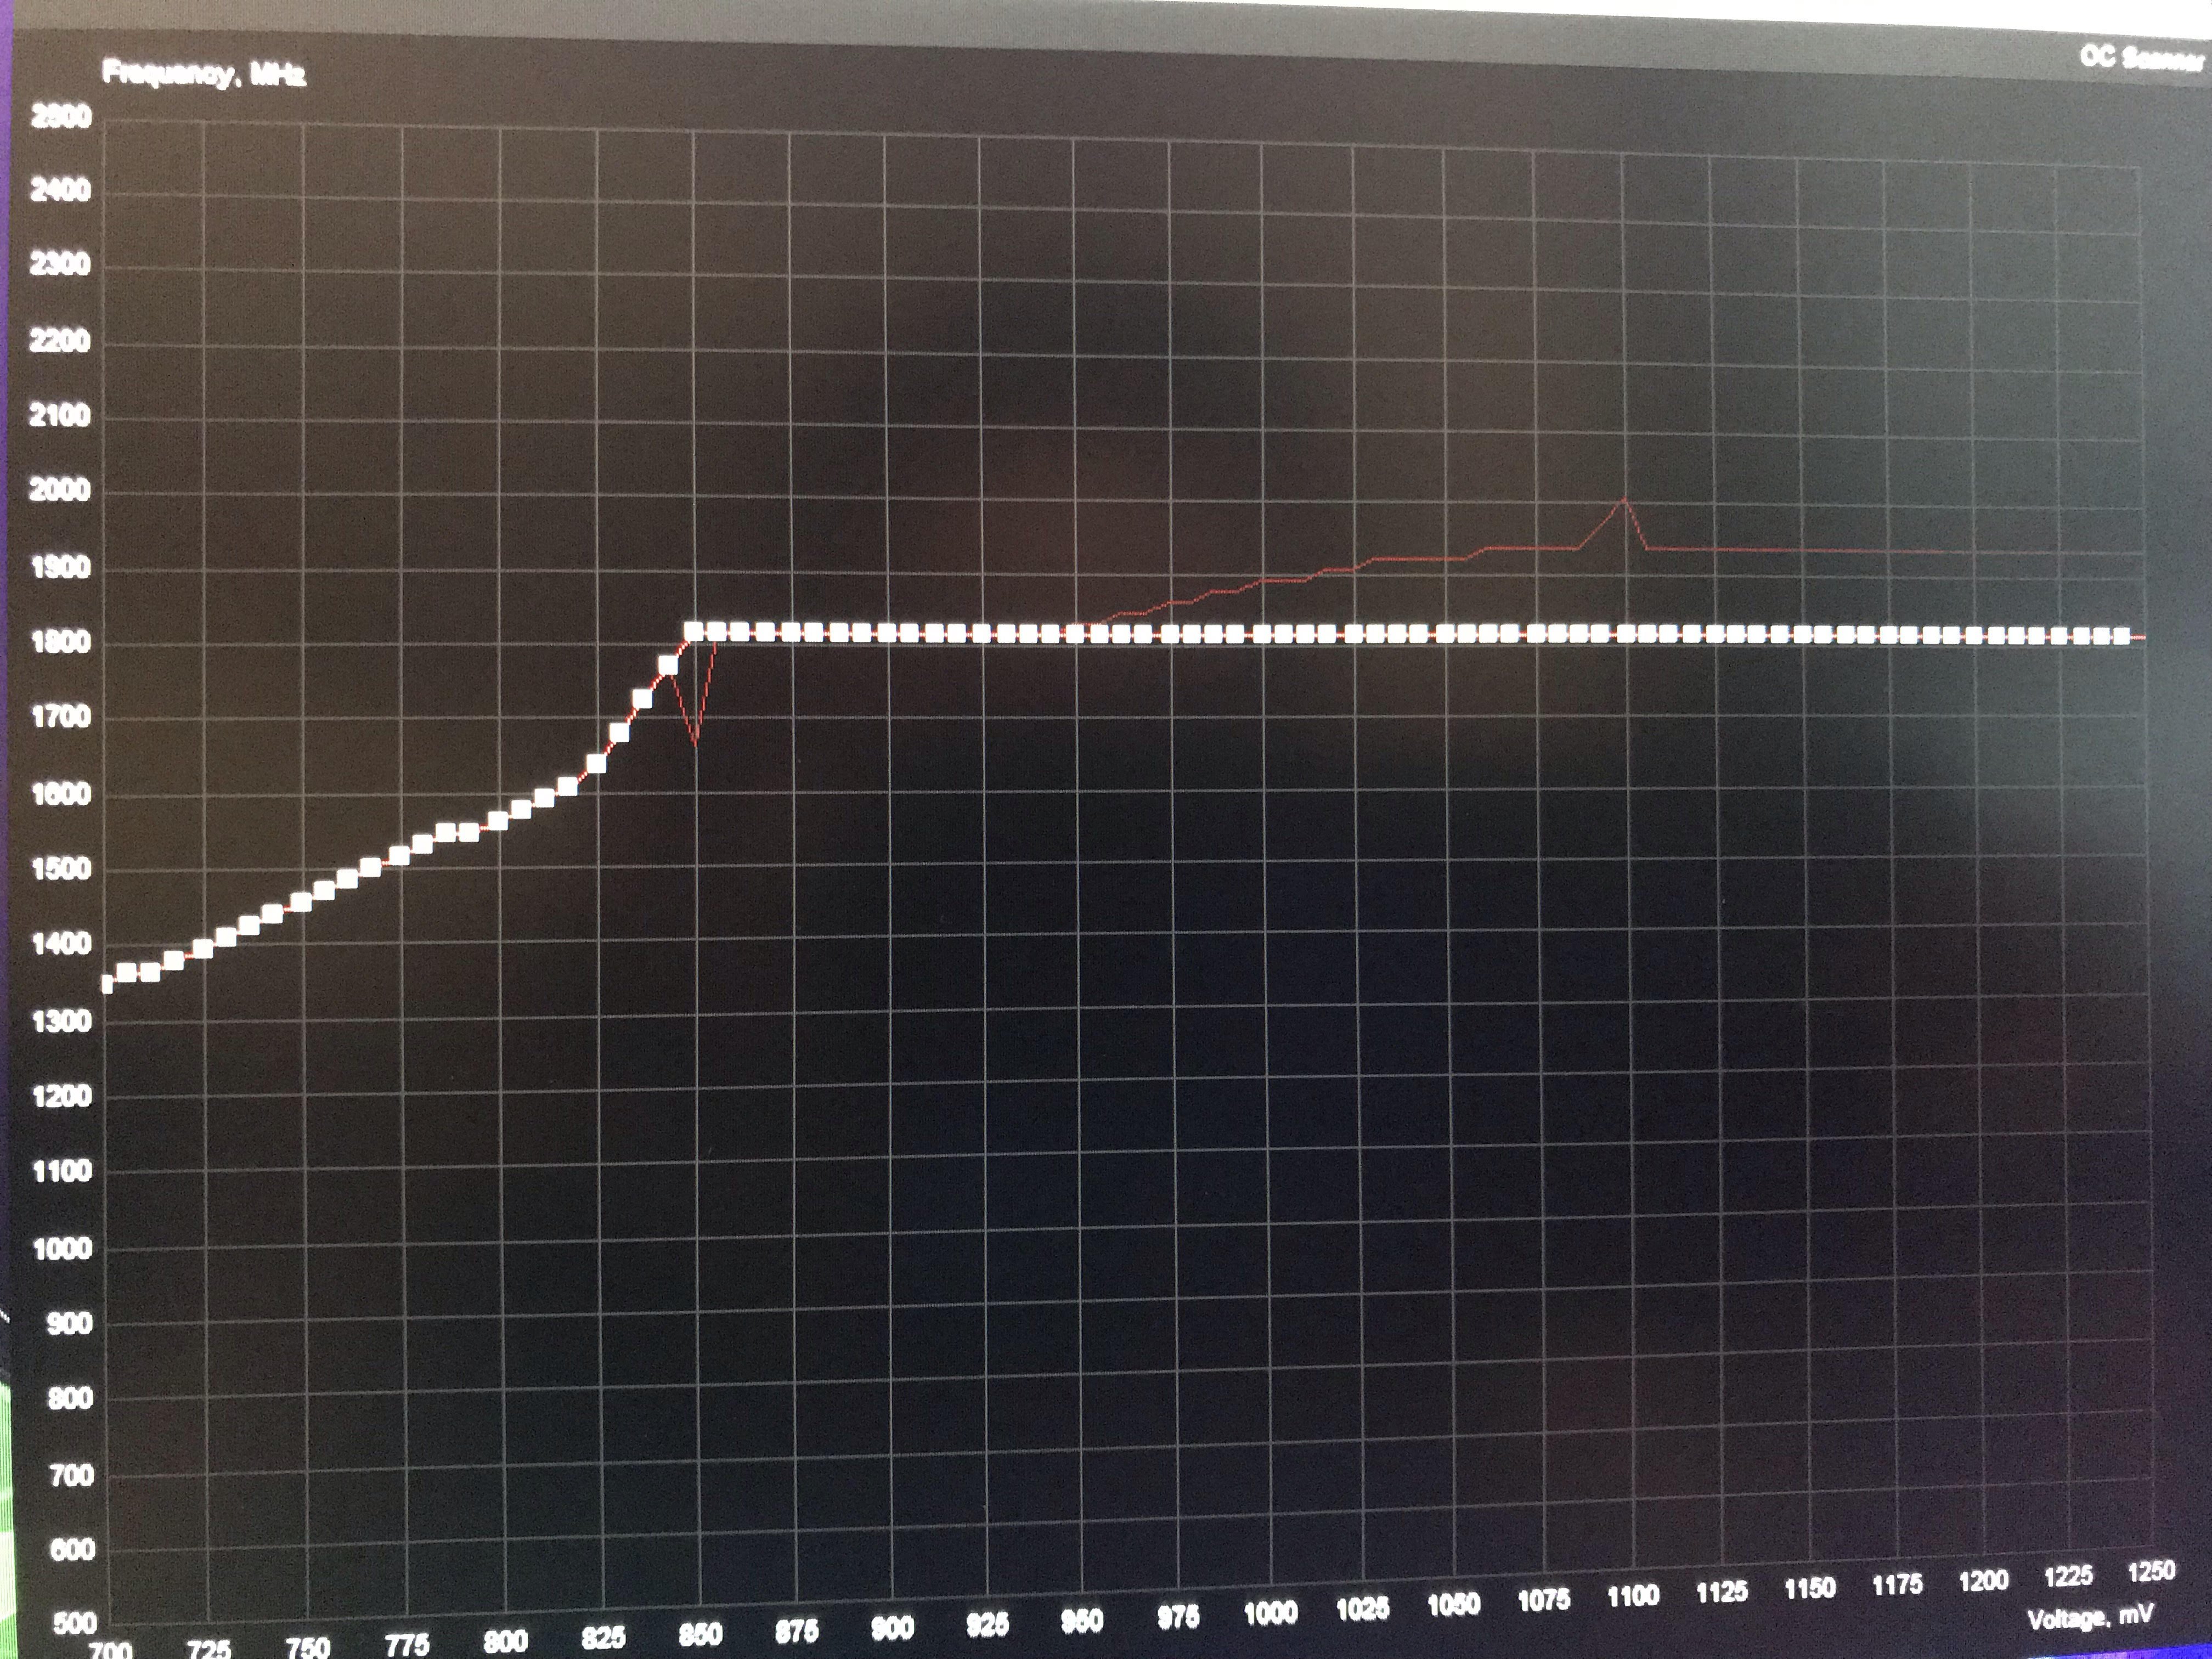Screen dimensions: 2212x1659
Task: Select the curve point just below the 1800 plateau
Action: [668, 665]
